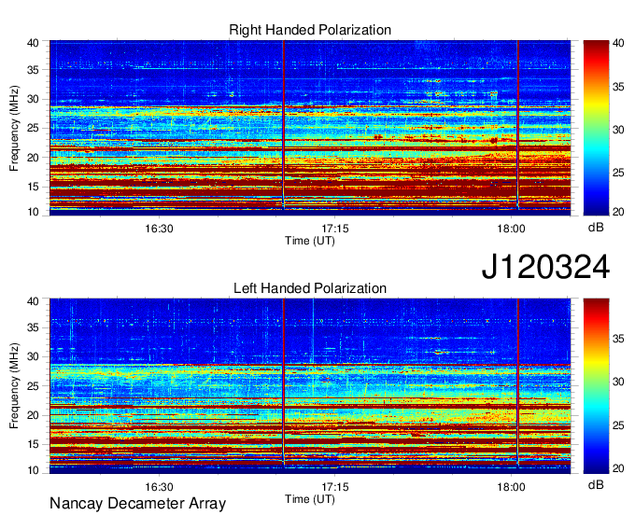Click the 16:30 tick under left-handed plot
Viewport: 635px width, 515px height.
coord(159,487)
